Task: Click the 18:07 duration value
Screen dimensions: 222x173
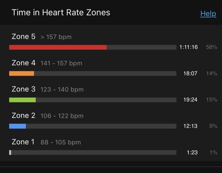Action: coord(190,74)
